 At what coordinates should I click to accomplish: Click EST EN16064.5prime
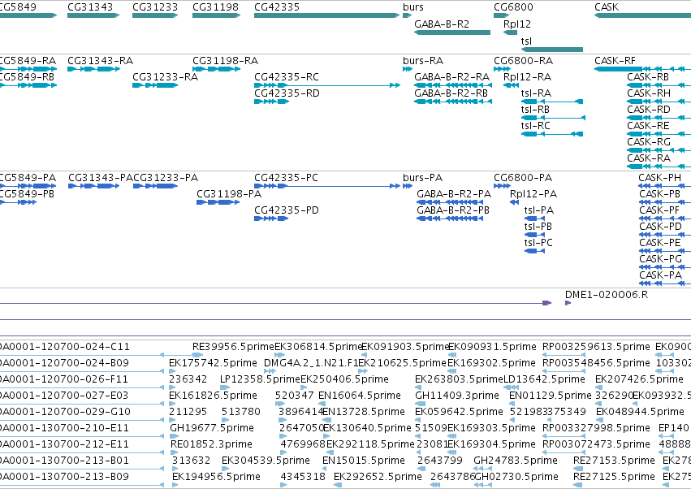click(x=360, y=396)
